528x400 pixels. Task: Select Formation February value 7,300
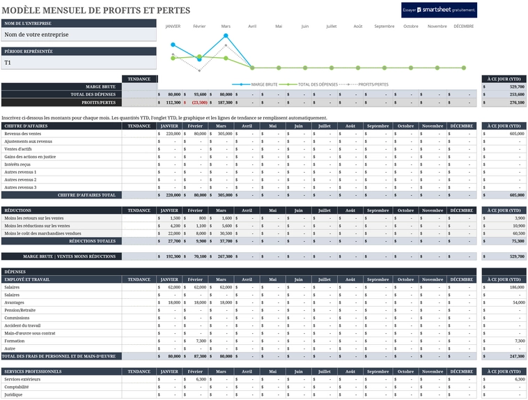[x=195, y=341]
